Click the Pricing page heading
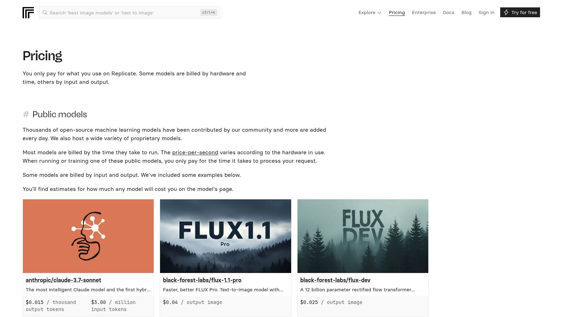Image resolution: width=564 pixels, height=317 pixels. coord(42,56)
